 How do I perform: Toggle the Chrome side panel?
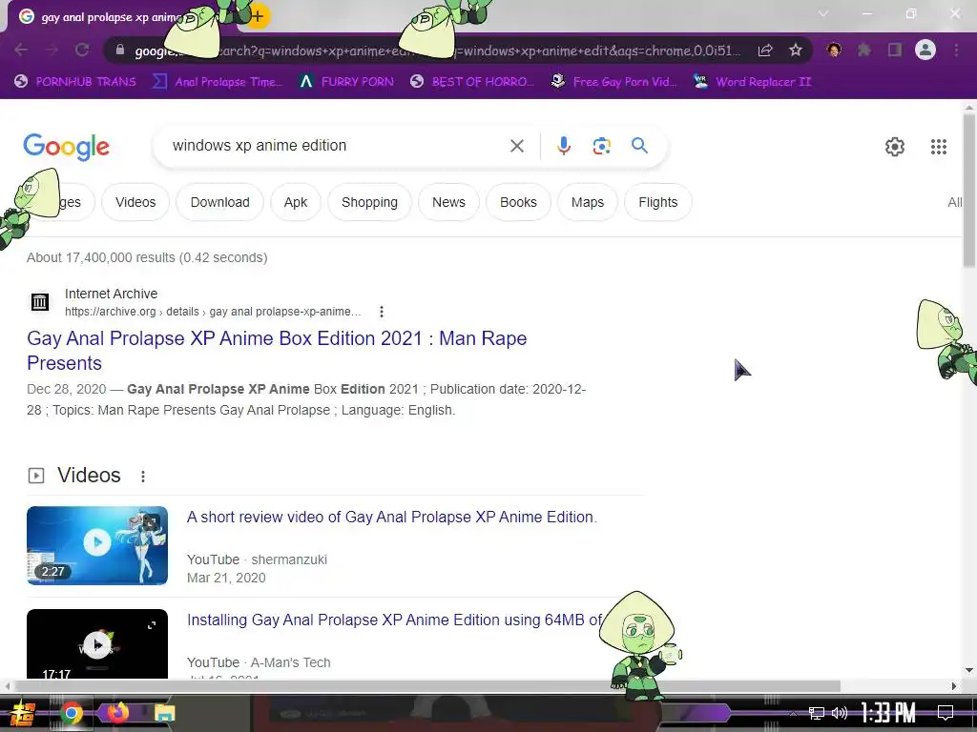tap(895, 50)
